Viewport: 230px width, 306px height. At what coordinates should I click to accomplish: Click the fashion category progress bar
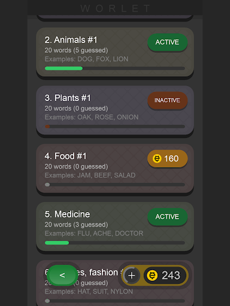[115, 301]
